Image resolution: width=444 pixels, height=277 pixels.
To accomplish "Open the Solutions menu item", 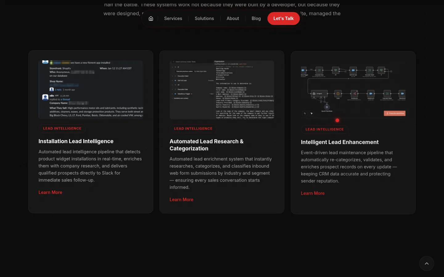I will coord(204,18).
